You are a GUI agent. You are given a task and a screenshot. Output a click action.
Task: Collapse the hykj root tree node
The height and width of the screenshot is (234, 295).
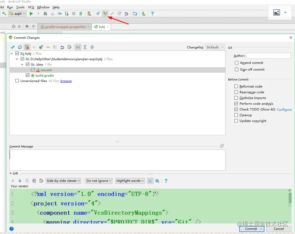(12, 54)
